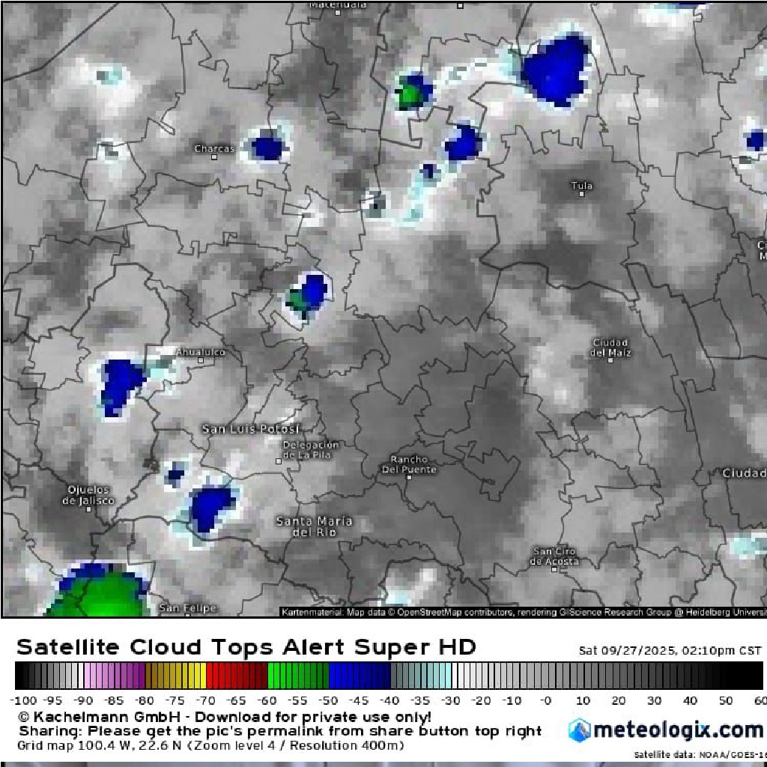Pick the yellow-gold segment of the legend
Screen dimensions: 767x767
[x=175, y=676]
